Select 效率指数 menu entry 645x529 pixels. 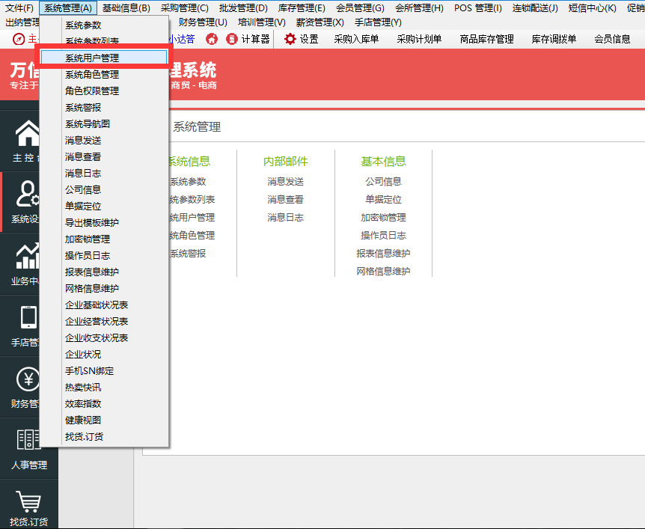pyautogui.click(x=83, y=403)
